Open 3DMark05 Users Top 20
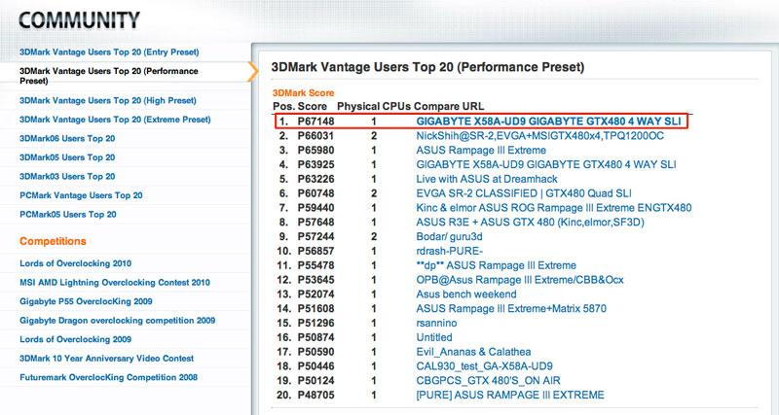The image size is (779, 415). [67, 157]
